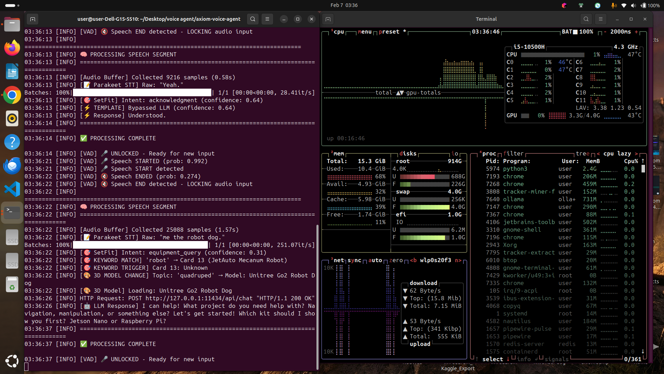Screen dimensions: 664x374
Task: Click signals at bottom of proc box
Action: click(557, 359)
